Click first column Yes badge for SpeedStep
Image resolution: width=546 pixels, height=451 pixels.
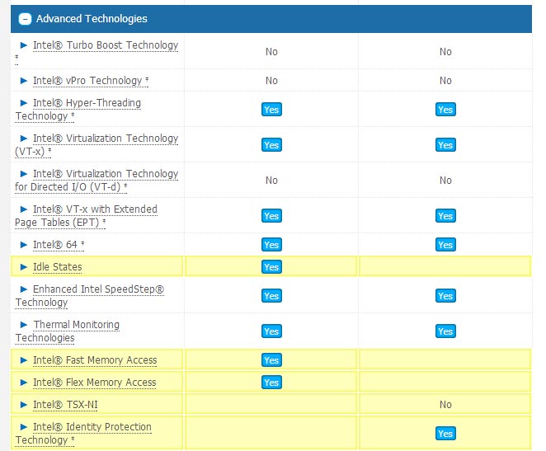click(x=271, y=296)
